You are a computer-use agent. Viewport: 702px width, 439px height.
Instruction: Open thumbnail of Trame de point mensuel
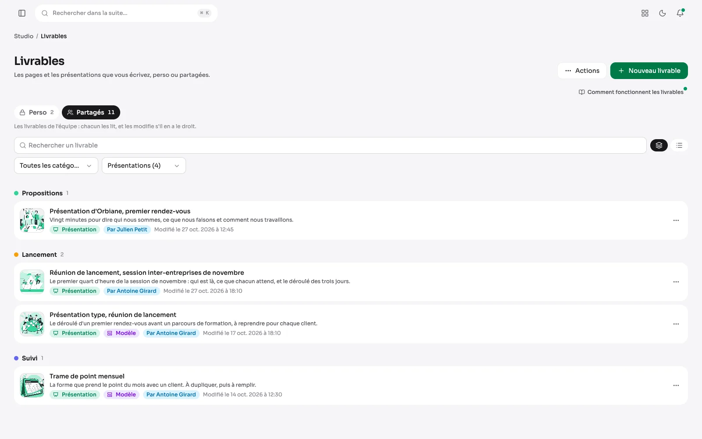coord(32,385)
